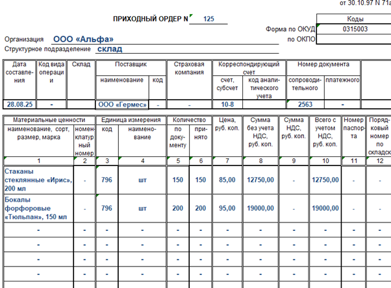391x288 pixels.
Task: Click the item name Стаканы стеклянные «Ирис»
Action: click(36, 180)
